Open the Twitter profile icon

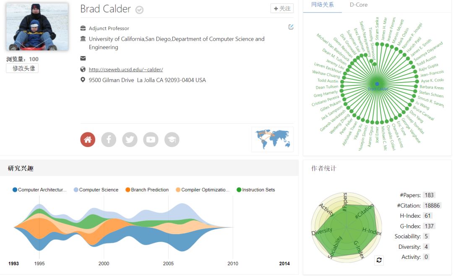coord(130,139)
